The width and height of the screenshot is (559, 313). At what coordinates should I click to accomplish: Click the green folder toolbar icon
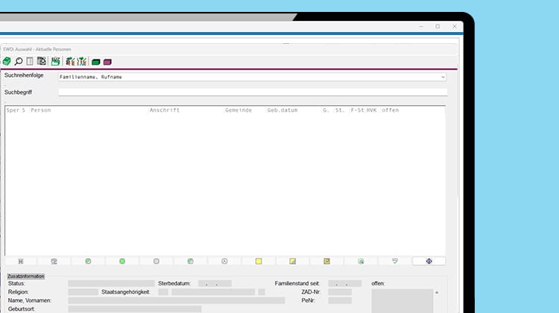pyautogui.click(x=55, y=61)
